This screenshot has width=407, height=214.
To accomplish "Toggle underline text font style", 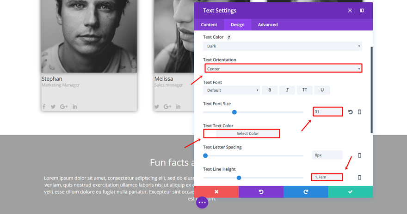I will point(322,90).
